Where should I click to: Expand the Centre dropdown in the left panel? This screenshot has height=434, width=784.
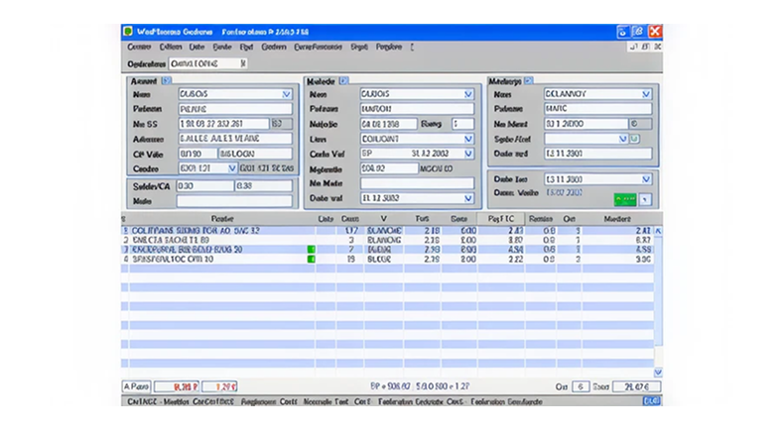[233, 168]
